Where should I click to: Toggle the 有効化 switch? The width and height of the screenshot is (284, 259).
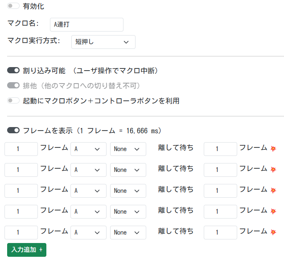pyautogui.click(x=13, y=6)
